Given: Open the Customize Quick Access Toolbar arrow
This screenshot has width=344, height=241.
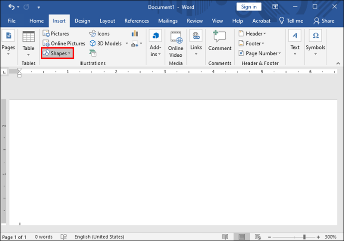Looking at the screenshot, I should click(x=38, y=7).
